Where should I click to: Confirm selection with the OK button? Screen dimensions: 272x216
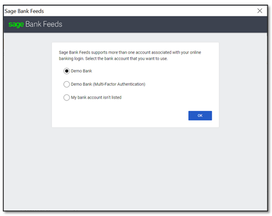[x=200, y=116]
